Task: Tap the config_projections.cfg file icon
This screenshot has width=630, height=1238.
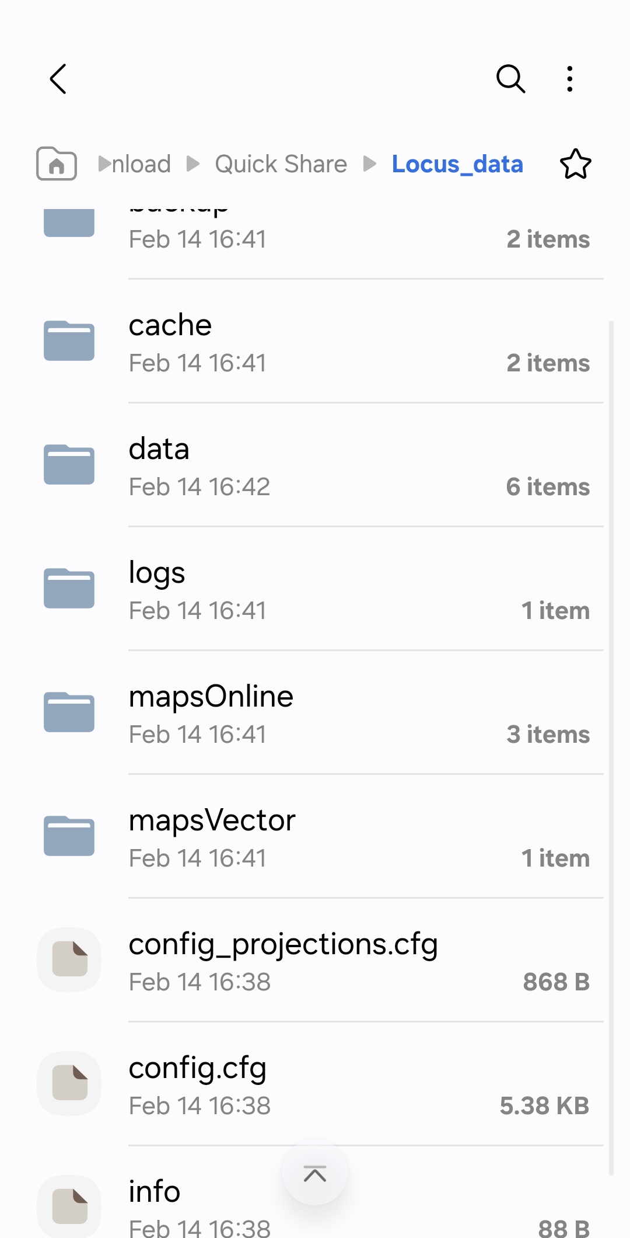Action: (x=69, y=959)
